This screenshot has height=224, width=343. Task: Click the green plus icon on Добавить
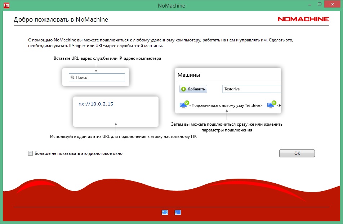[x=184, y=89]
